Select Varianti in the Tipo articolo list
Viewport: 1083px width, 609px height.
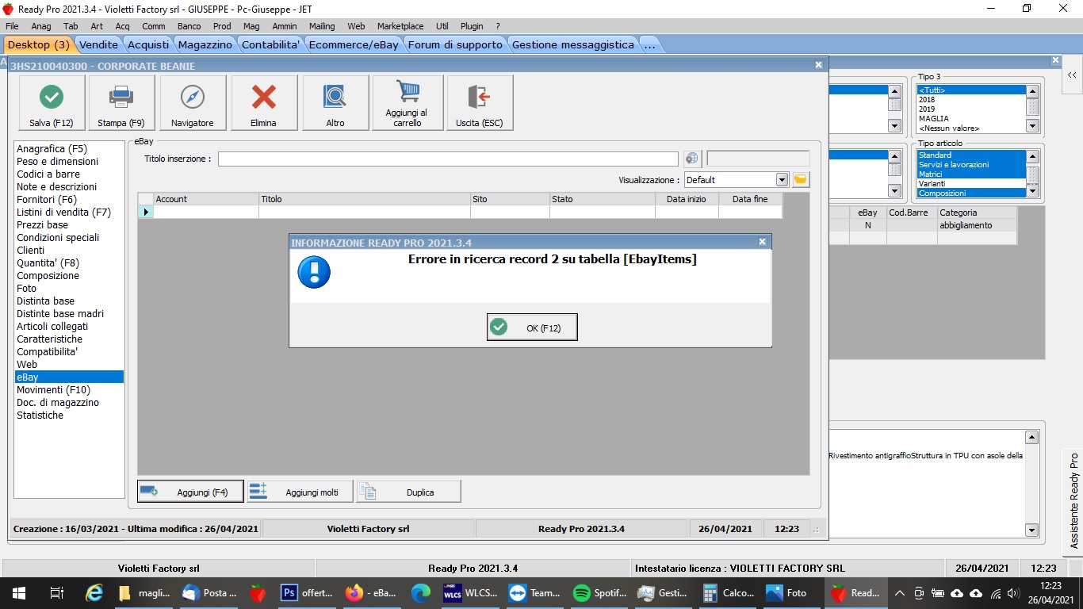click(x=932, y=183)
